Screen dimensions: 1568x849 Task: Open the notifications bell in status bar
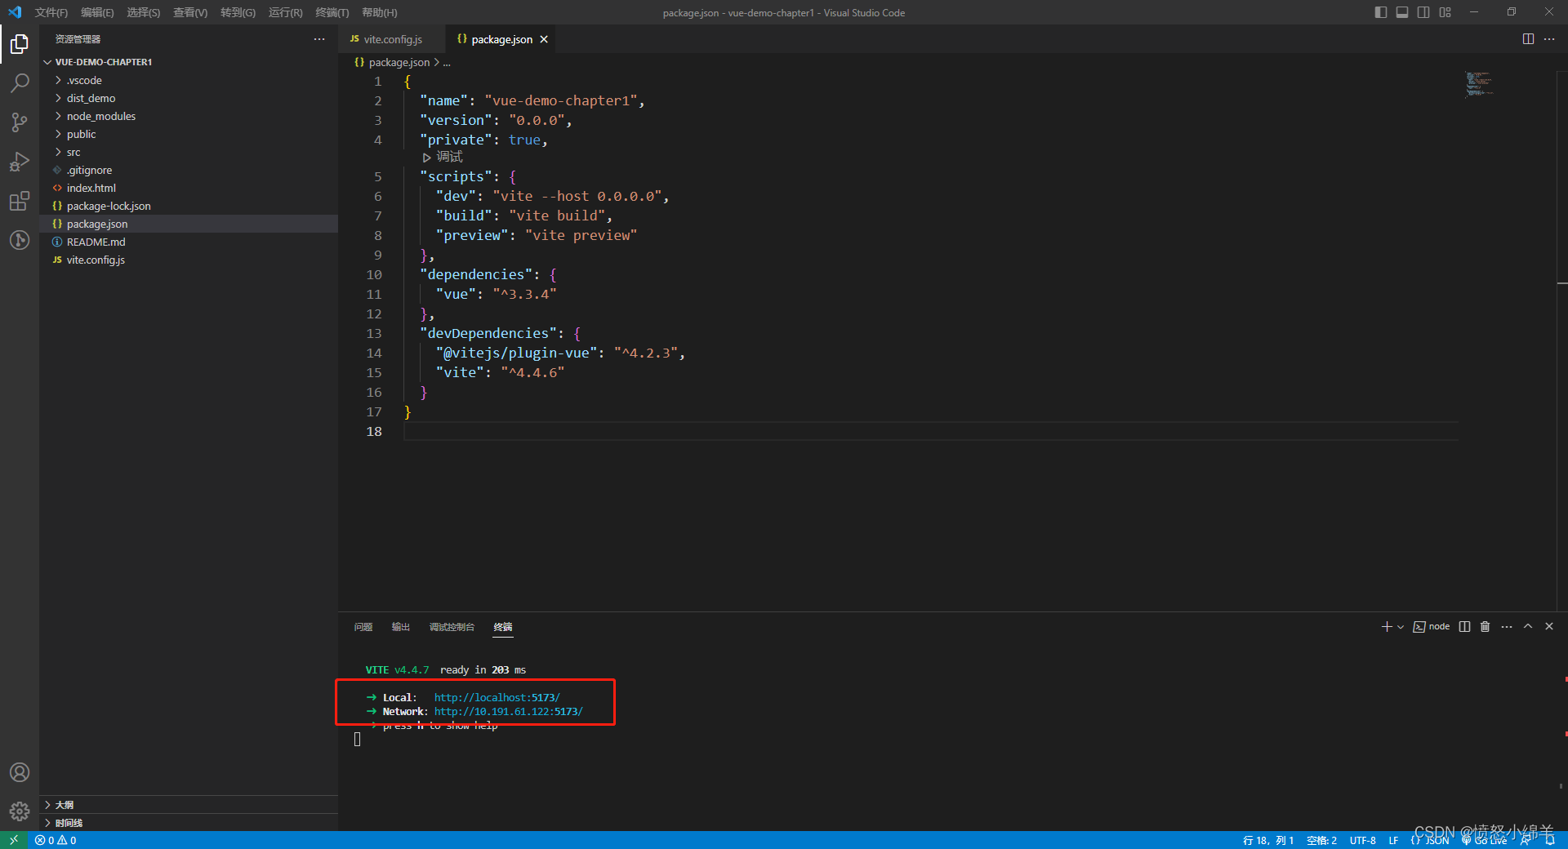(1550, 840)
